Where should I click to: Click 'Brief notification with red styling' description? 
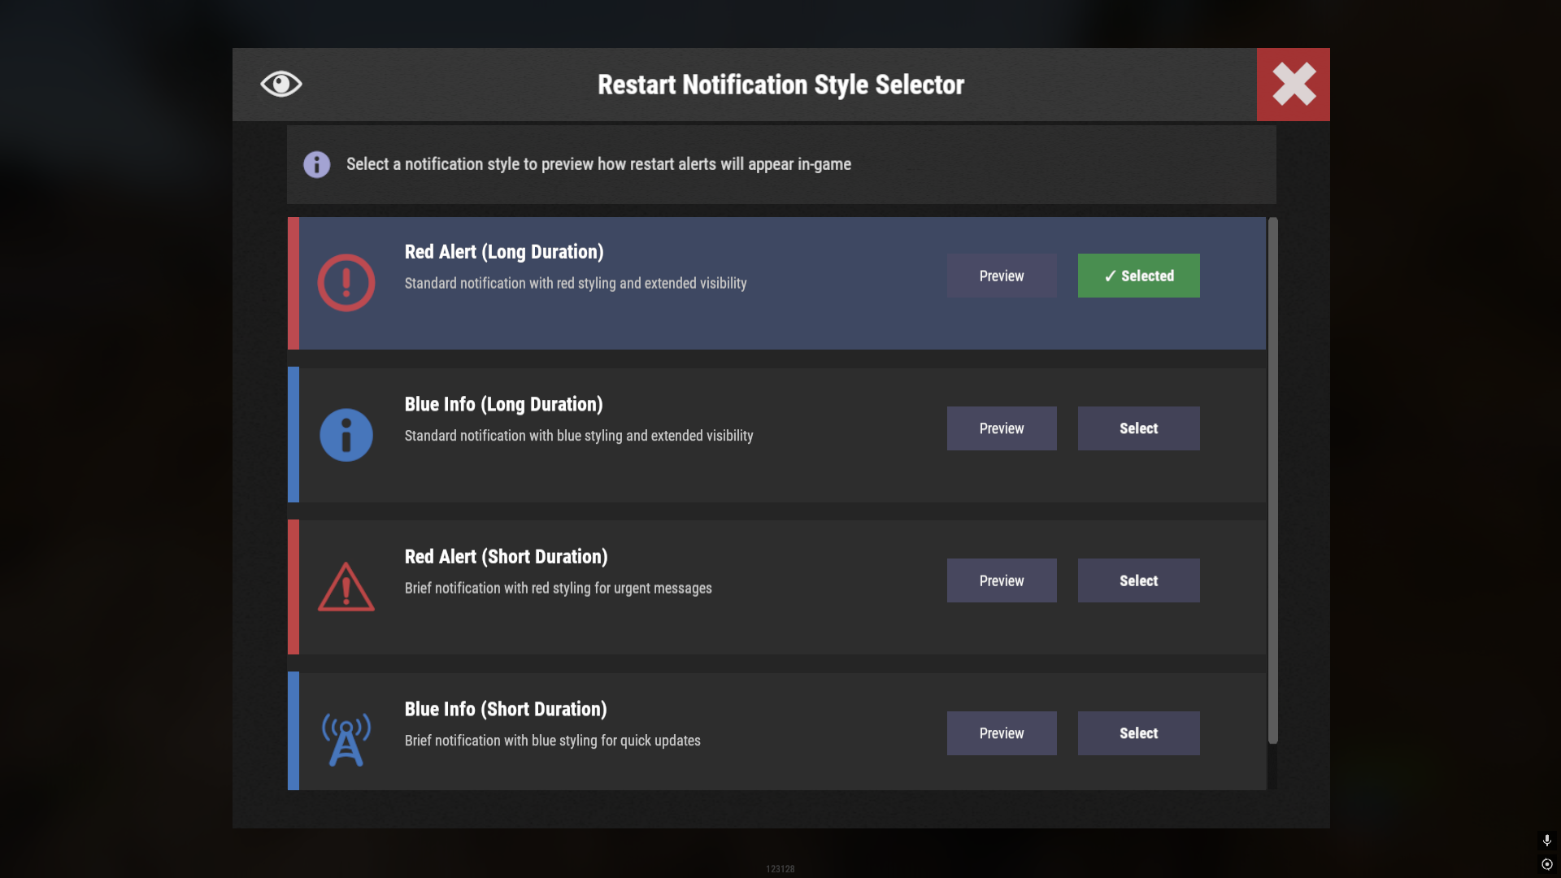pyautogui.click(x=559, y=588)
